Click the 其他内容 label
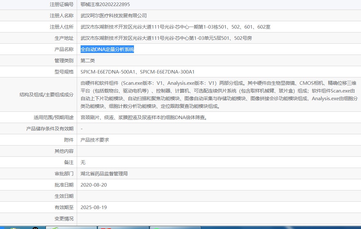This screenshot has width=361, height=229. pyautogui.click(x=64, y=152)
